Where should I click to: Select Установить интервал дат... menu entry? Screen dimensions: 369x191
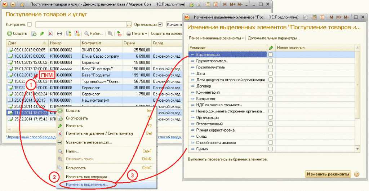point(89,142)
